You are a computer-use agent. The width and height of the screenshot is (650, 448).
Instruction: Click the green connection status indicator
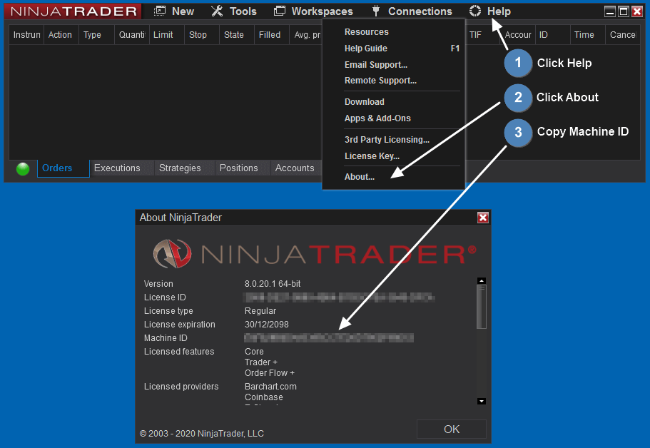point(23,168)
